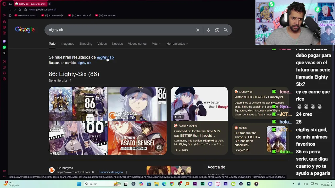Select the Todo results tab
Screen dimensions: 335x188
tap(52, 44)
